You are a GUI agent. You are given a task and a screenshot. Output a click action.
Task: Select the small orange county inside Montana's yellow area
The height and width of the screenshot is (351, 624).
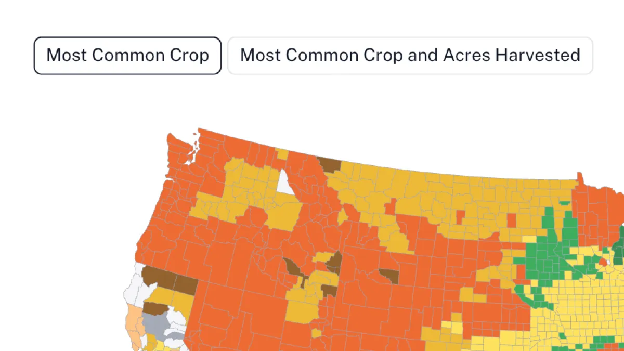tap(460, 216)
